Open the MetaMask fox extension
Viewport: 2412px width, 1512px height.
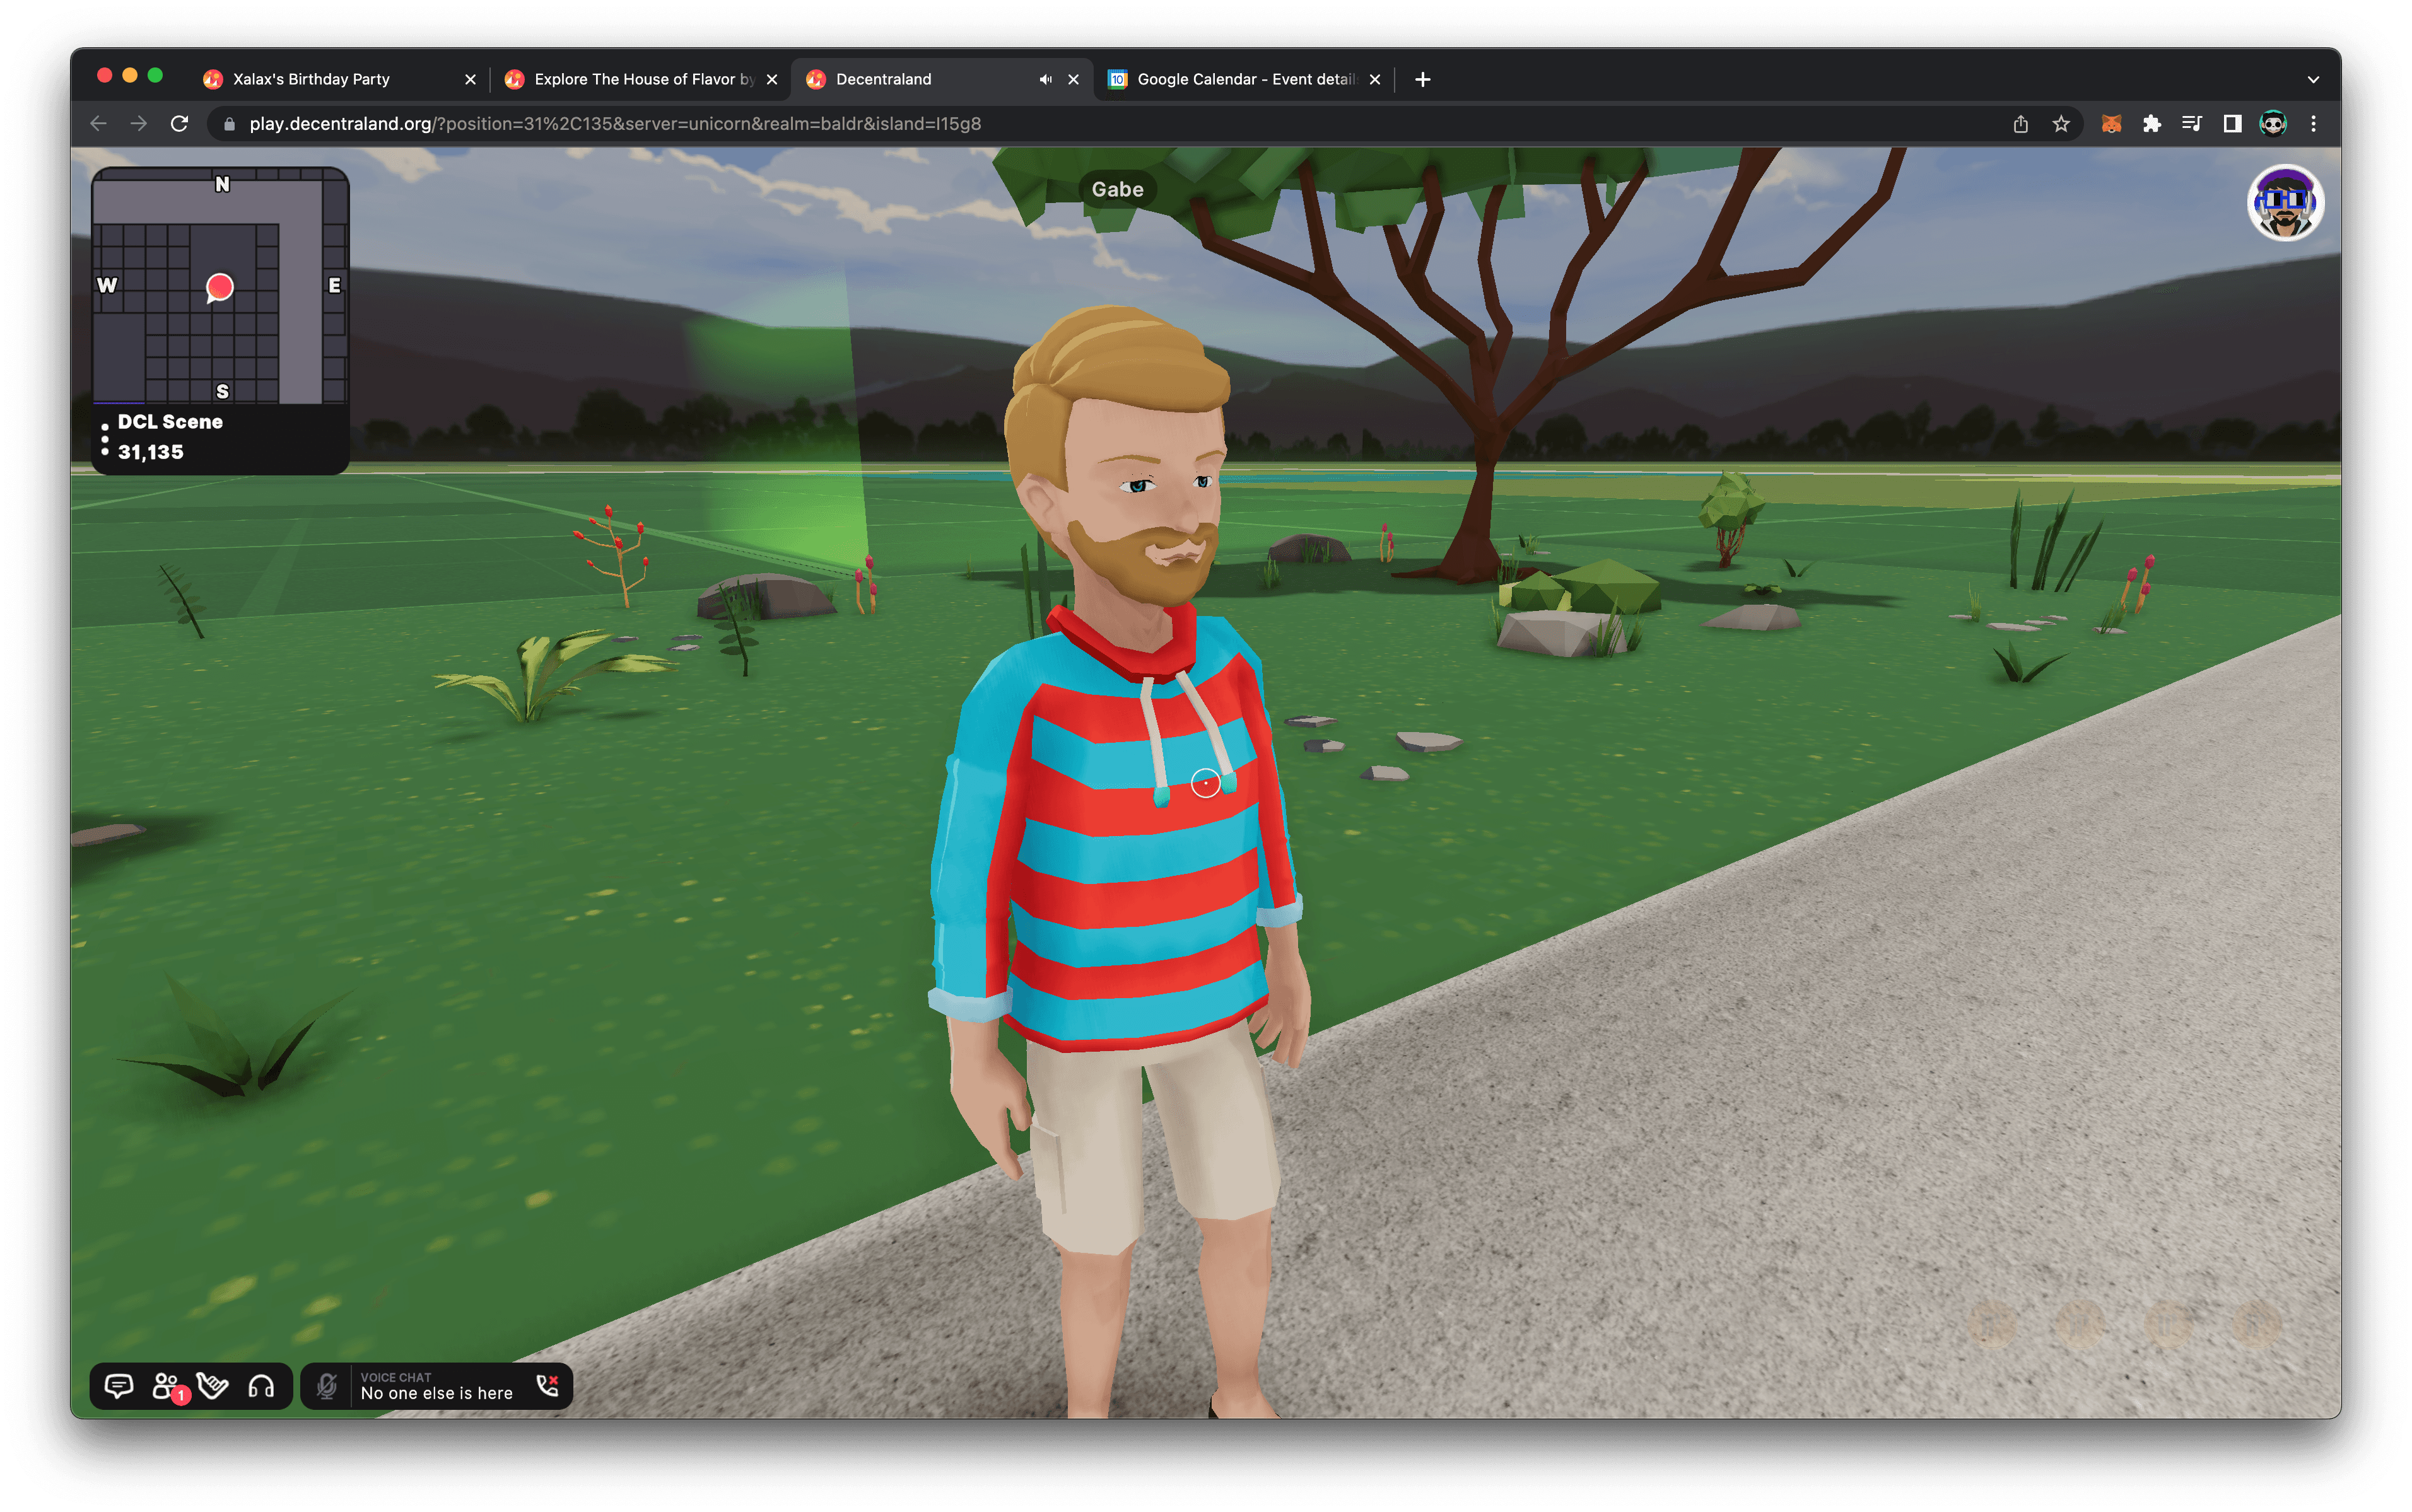coord(2111,124)
